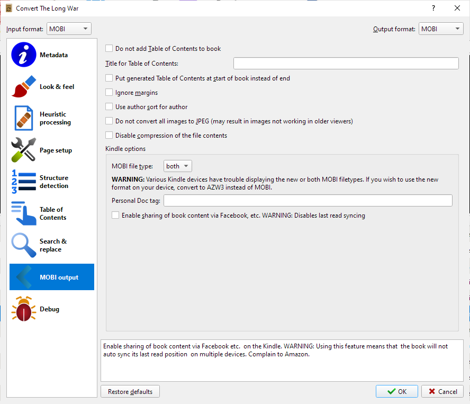Click the Look & feel paintbrush icon
This screenshot has width=470, height=404.
pos(24,86)
